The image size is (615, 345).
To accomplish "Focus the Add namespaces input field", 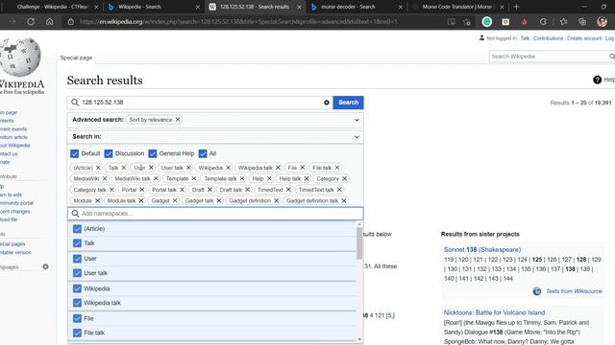I will (x=215, y=214).
